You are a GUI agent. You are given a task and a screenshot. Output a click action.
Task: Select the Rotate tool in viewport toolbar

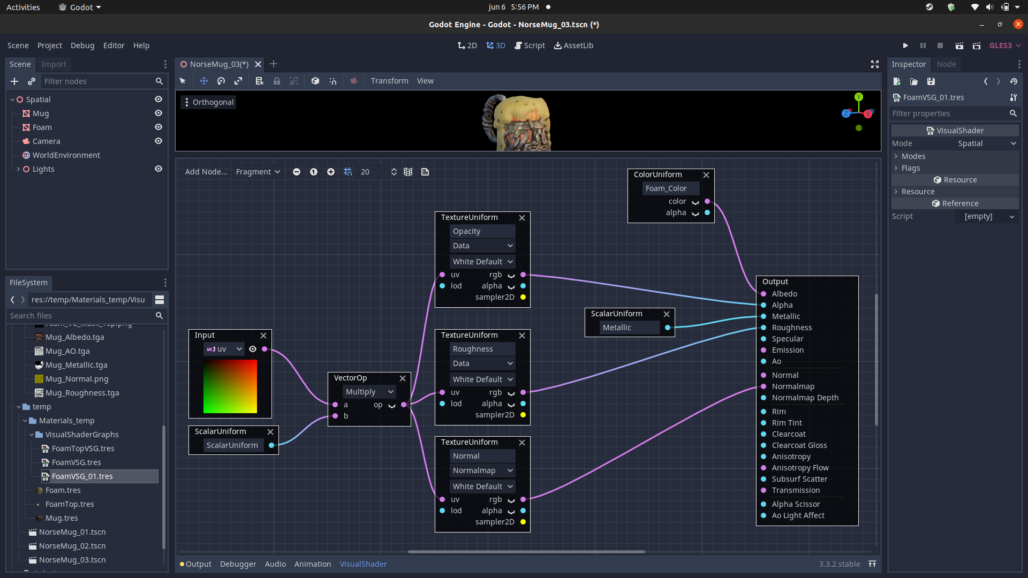(x=221, y=81)
